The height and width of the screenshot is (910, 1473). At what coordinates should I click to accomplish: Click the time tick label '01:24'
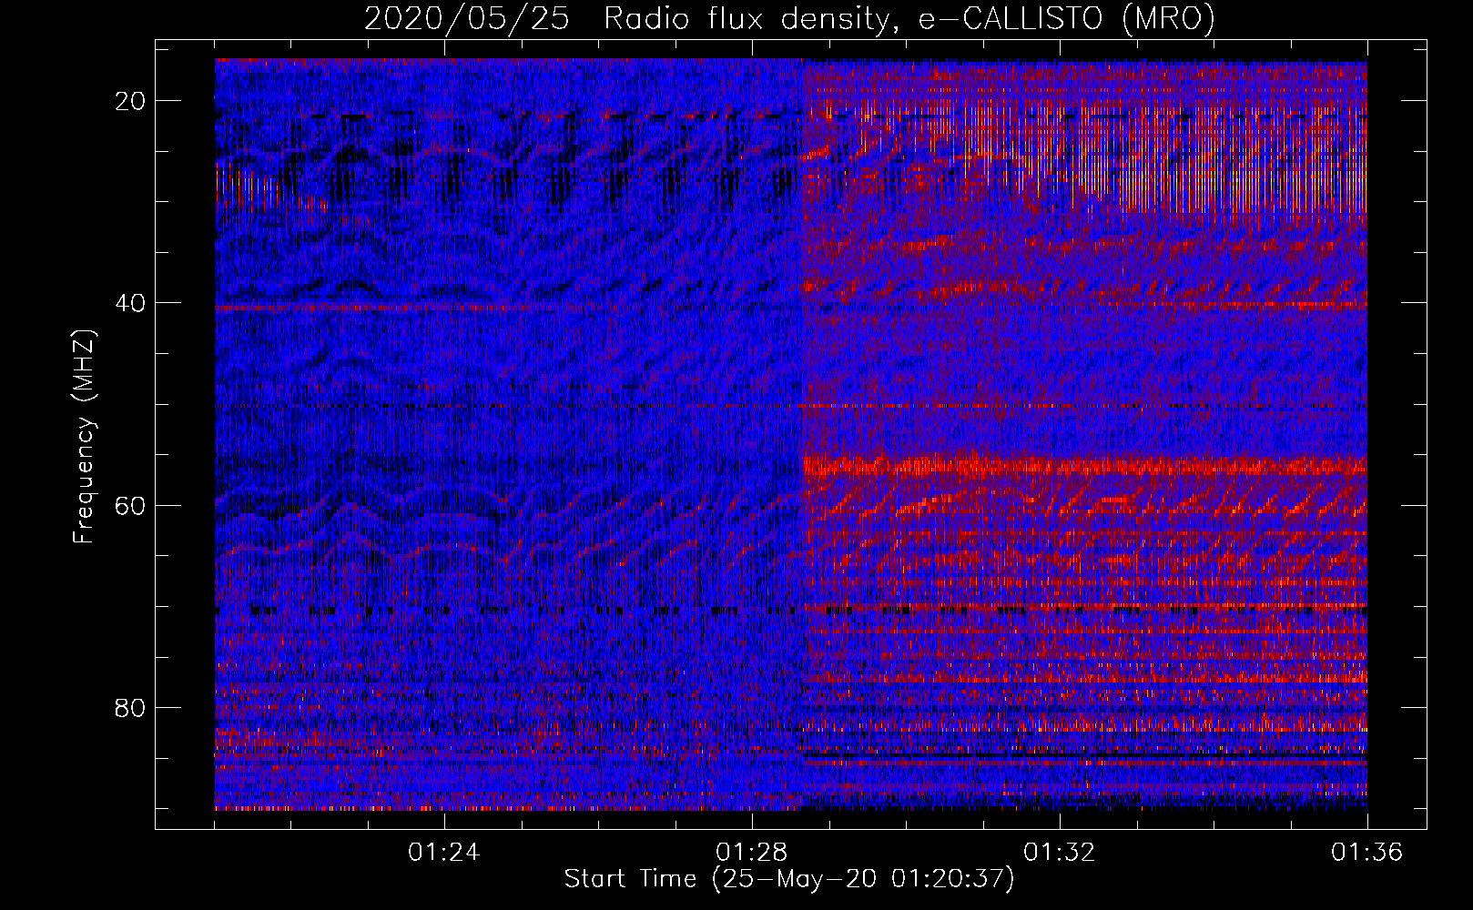click(x=443, y=853)
